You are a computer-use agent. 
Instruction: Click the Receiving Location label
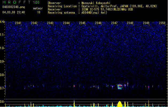62,6
